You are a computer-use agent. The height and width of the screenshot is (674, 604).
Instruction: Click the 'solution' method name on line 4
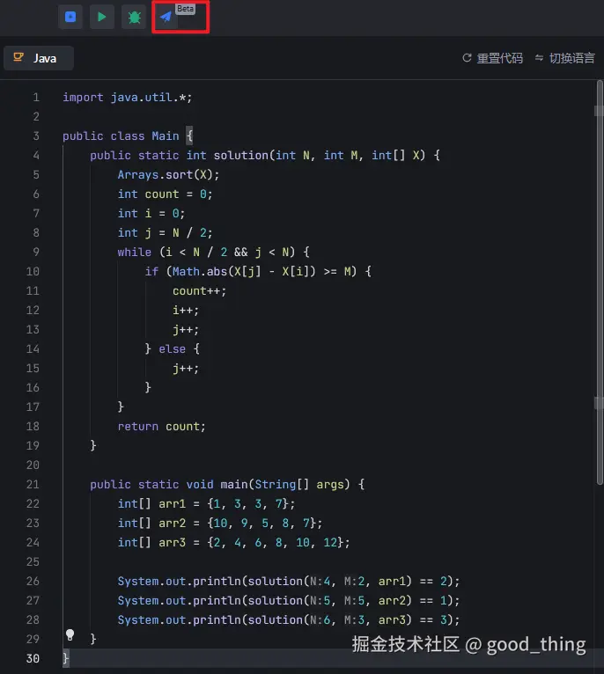241,155
